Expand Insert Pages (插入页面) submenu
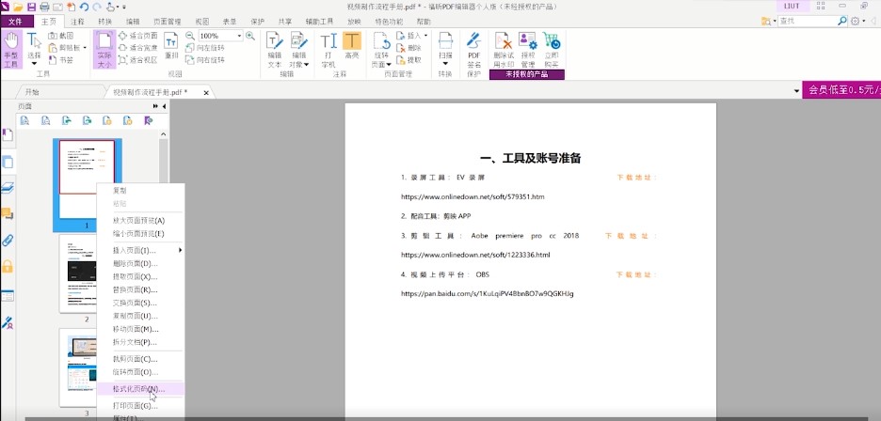The width and height of the screenshot is (881, 421). (140, 250)
